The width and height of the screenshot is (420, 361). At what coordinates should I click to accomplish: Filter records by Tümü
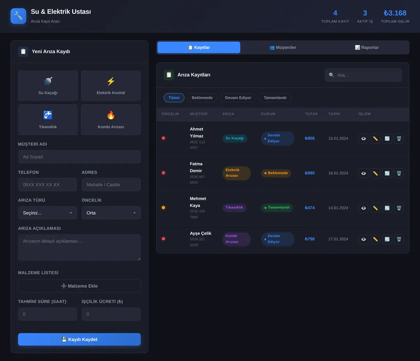coord(174,98)
